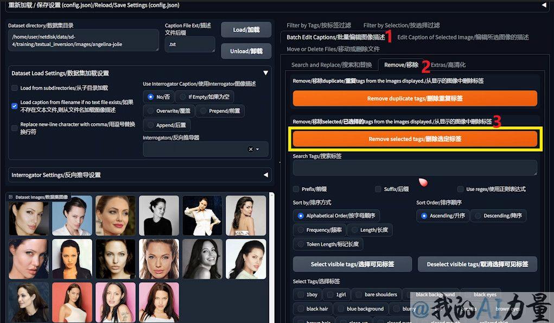The height and width of the screenshot is (323, 554).
Task: Select thumbnail of woman on blue background
Action: (x=72, y=216)
